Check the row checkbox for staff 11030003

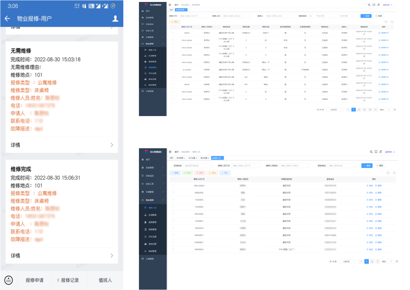coord(173,200)
